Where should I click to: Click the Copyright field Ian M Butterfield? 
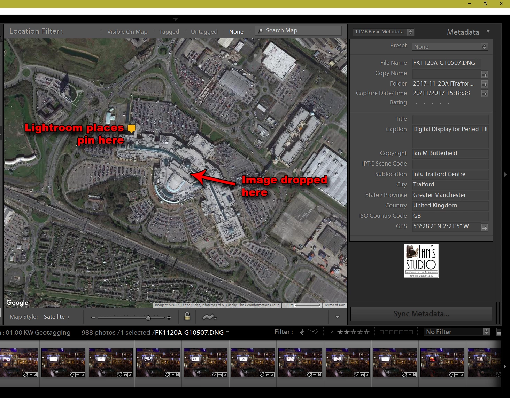[x=450, y=153]
